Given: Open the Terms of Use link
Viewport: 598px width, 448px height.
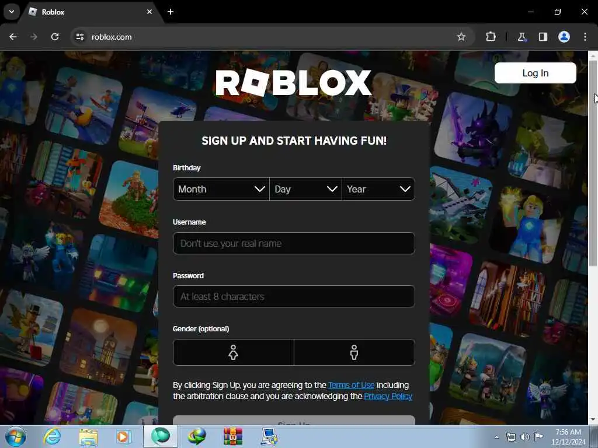Looking at the screenshot, I should pos(351,385).
